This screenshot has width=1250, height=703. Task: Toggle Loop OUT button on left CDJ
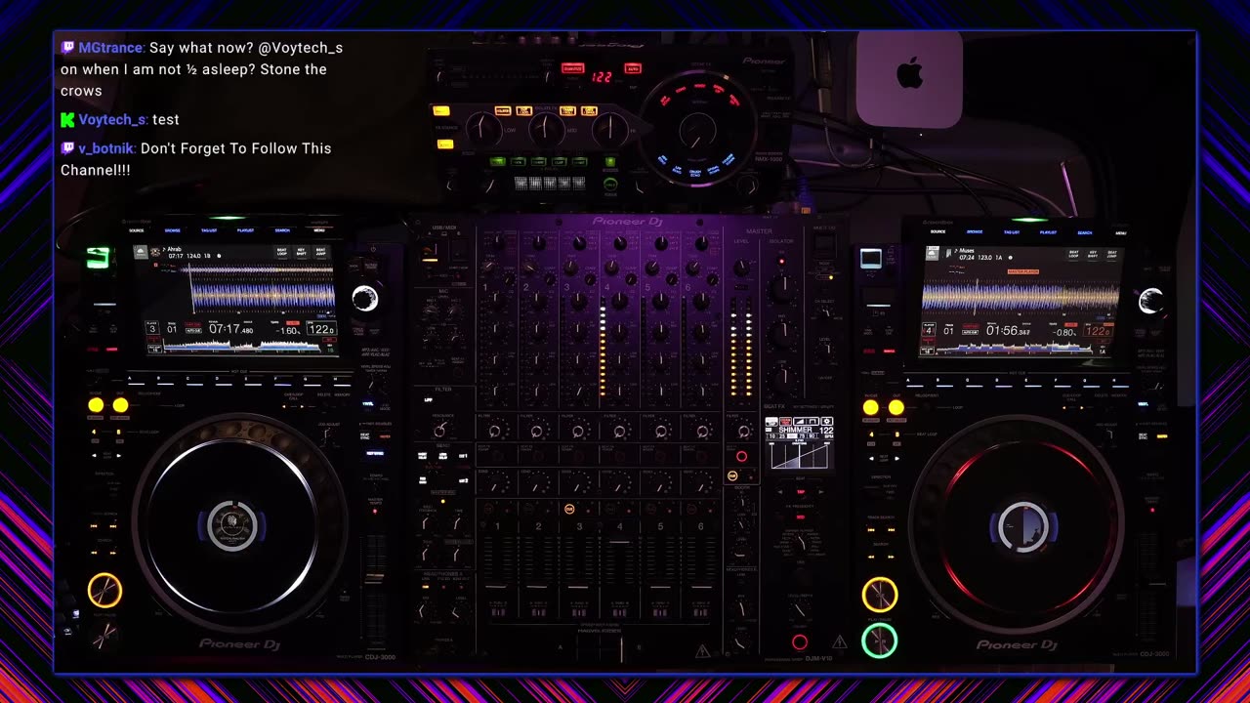pos(120,405)
